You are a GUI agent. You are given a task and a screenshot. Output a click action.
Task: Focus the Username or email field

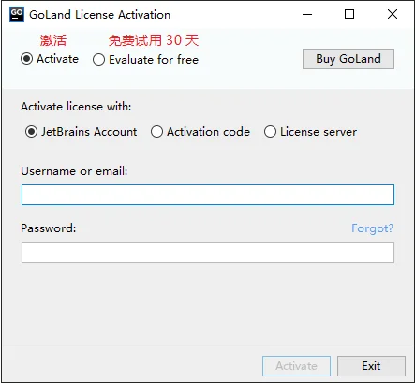pos(208,195)
